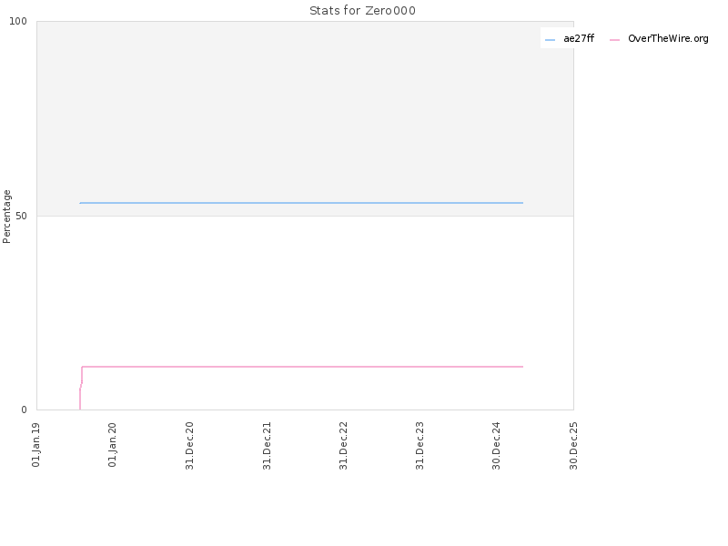This screenshot has width=728, height=546.
Task: Click the chart title Stats for Zero000
Action: tap(362, 11)
